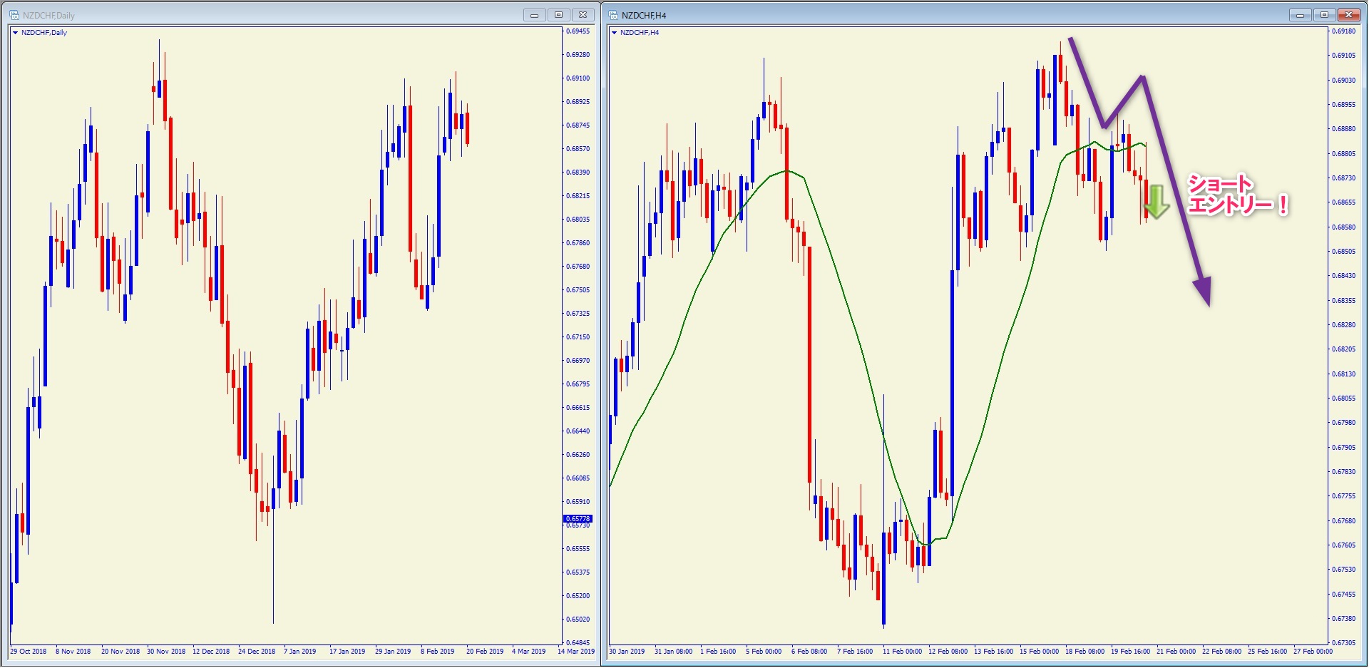Click the 14 Mar 2019 date on Daily axis
This screenshot has width=1369, height=668.
[576, 652]
